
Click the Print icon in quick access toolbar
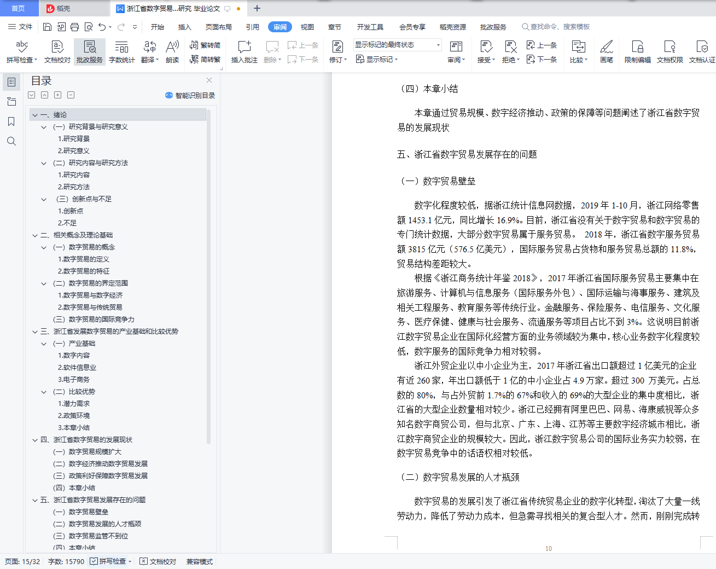point(75,27)
